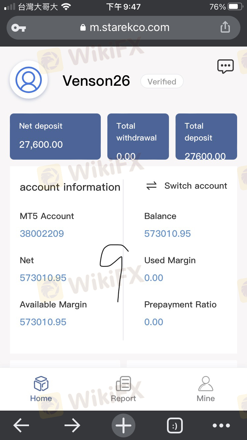
Task: Tap the MT5 account number 38002209
Action: 42,234
